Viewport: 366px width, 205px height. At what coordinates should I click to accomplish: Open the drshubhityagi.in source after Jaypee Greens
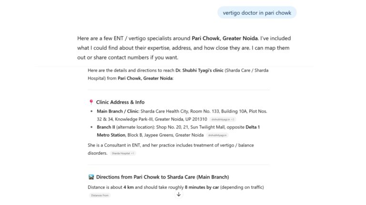point(217,135)
